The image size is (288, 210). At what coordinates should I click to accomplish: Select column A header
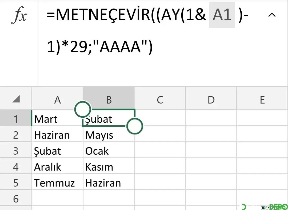(58, 100)
